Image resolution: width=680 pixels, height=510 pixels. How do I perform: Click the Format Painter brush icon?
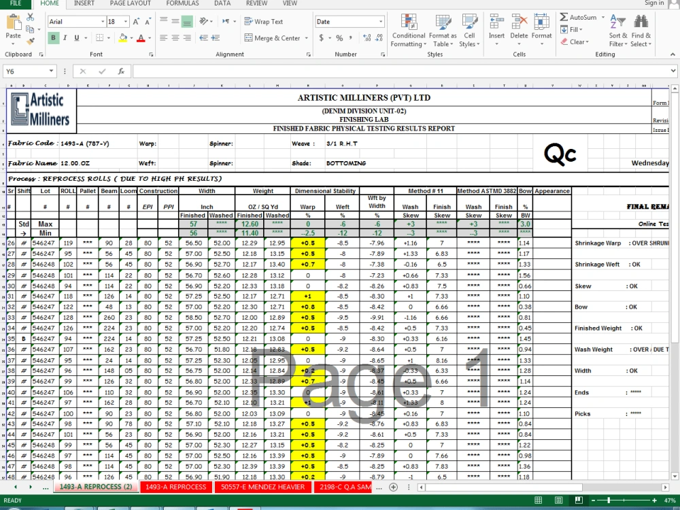point(31,41)
